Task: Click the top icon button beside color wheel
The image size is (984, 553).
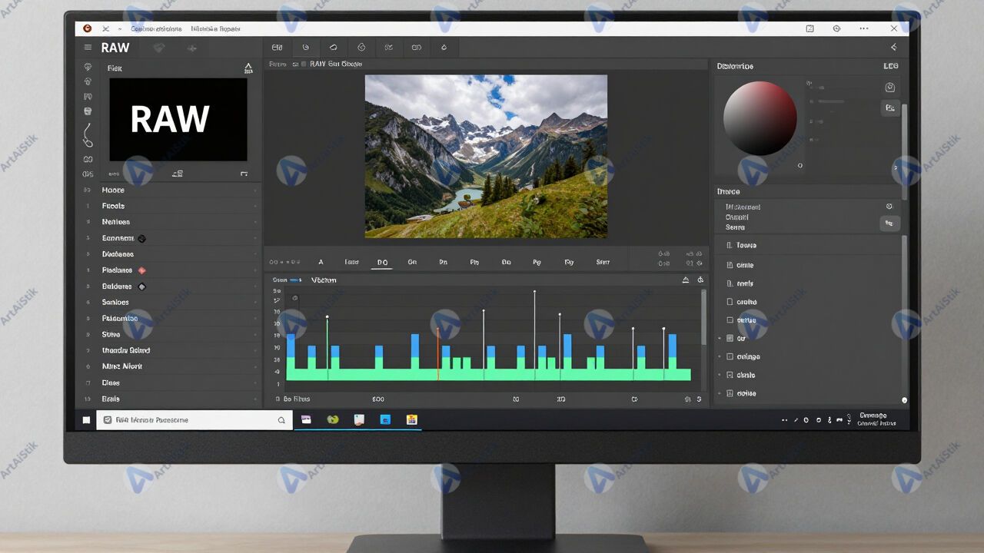Action: click(x=890, y=88)
